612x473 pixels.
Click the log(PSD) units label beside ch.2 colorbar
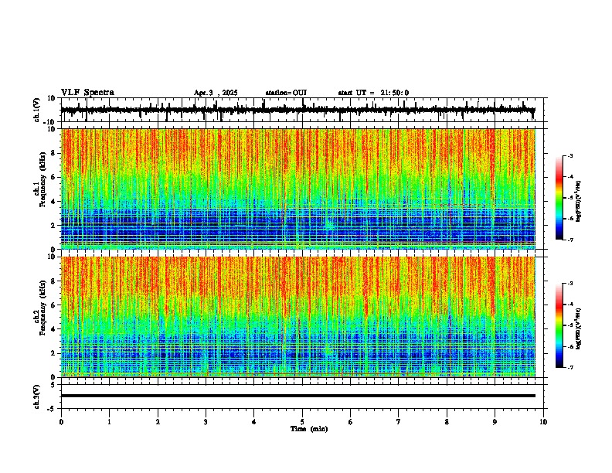click(x=579, y=328)
